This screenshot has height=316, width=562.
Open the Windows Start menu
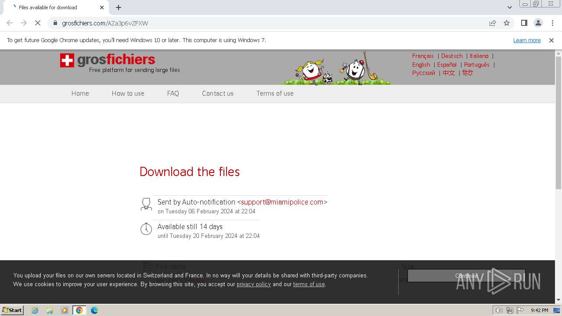click(x=12, y=310)
